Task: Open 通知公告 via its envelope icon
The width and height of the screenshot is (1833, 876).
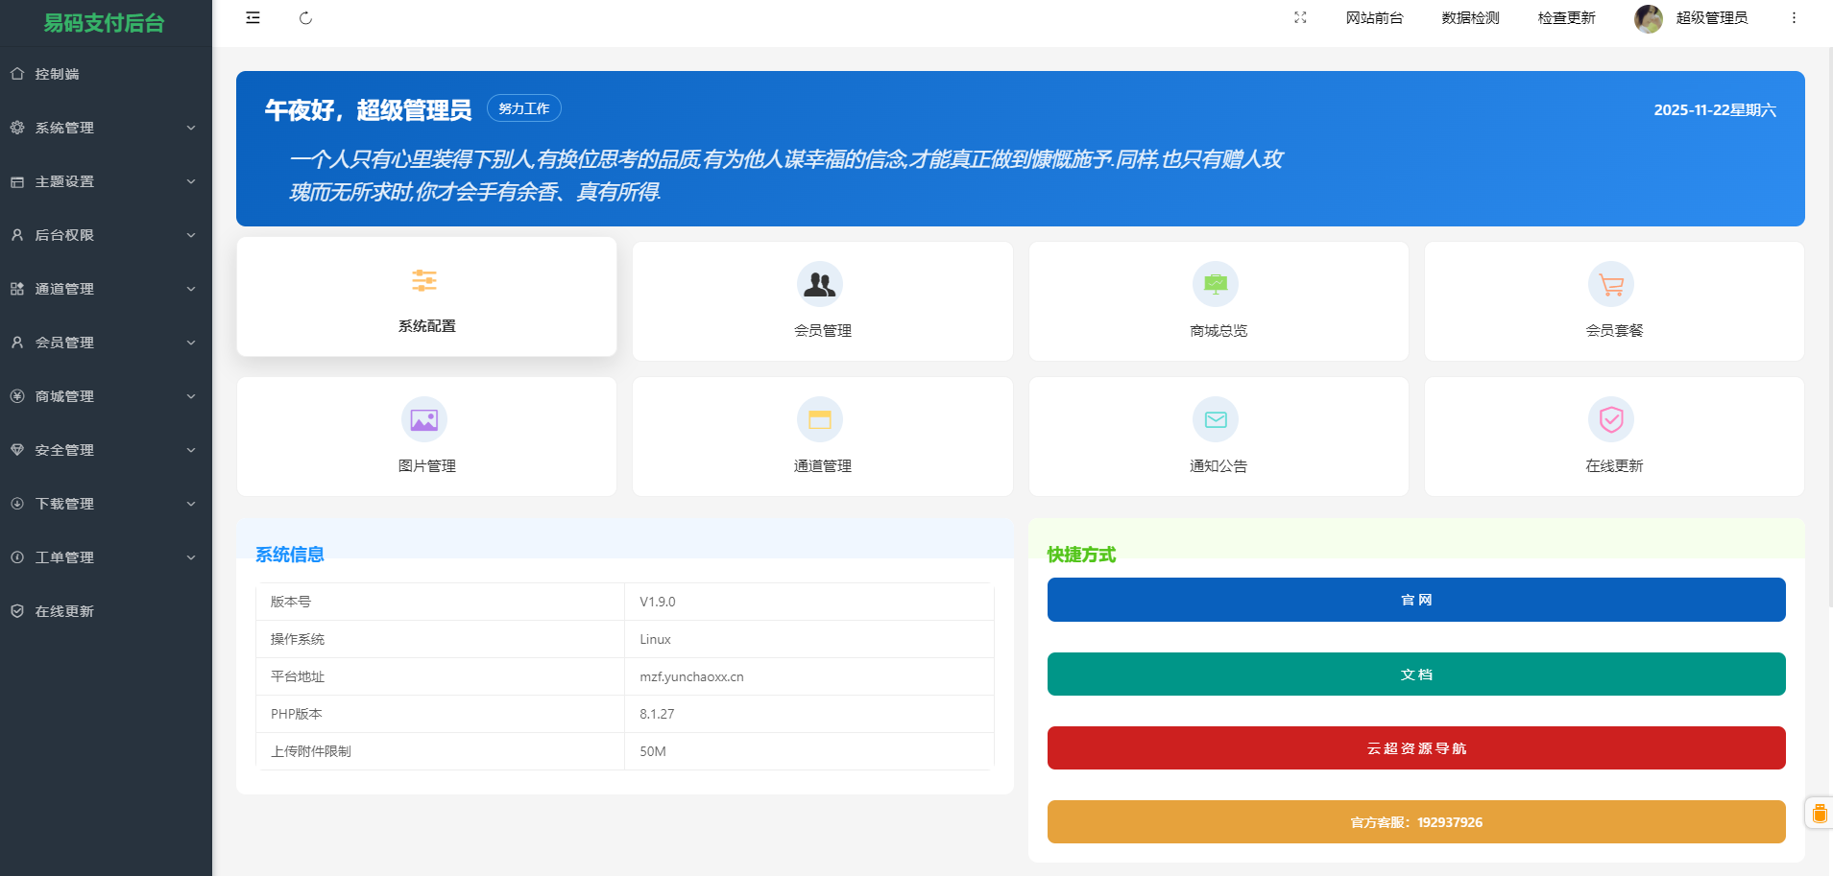Action: 1216,419
